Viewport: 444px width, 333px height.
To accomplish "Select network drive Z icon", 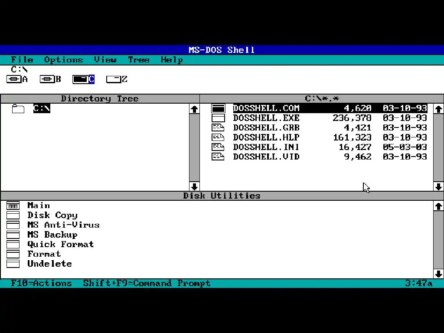I will [x=114, y=79].
